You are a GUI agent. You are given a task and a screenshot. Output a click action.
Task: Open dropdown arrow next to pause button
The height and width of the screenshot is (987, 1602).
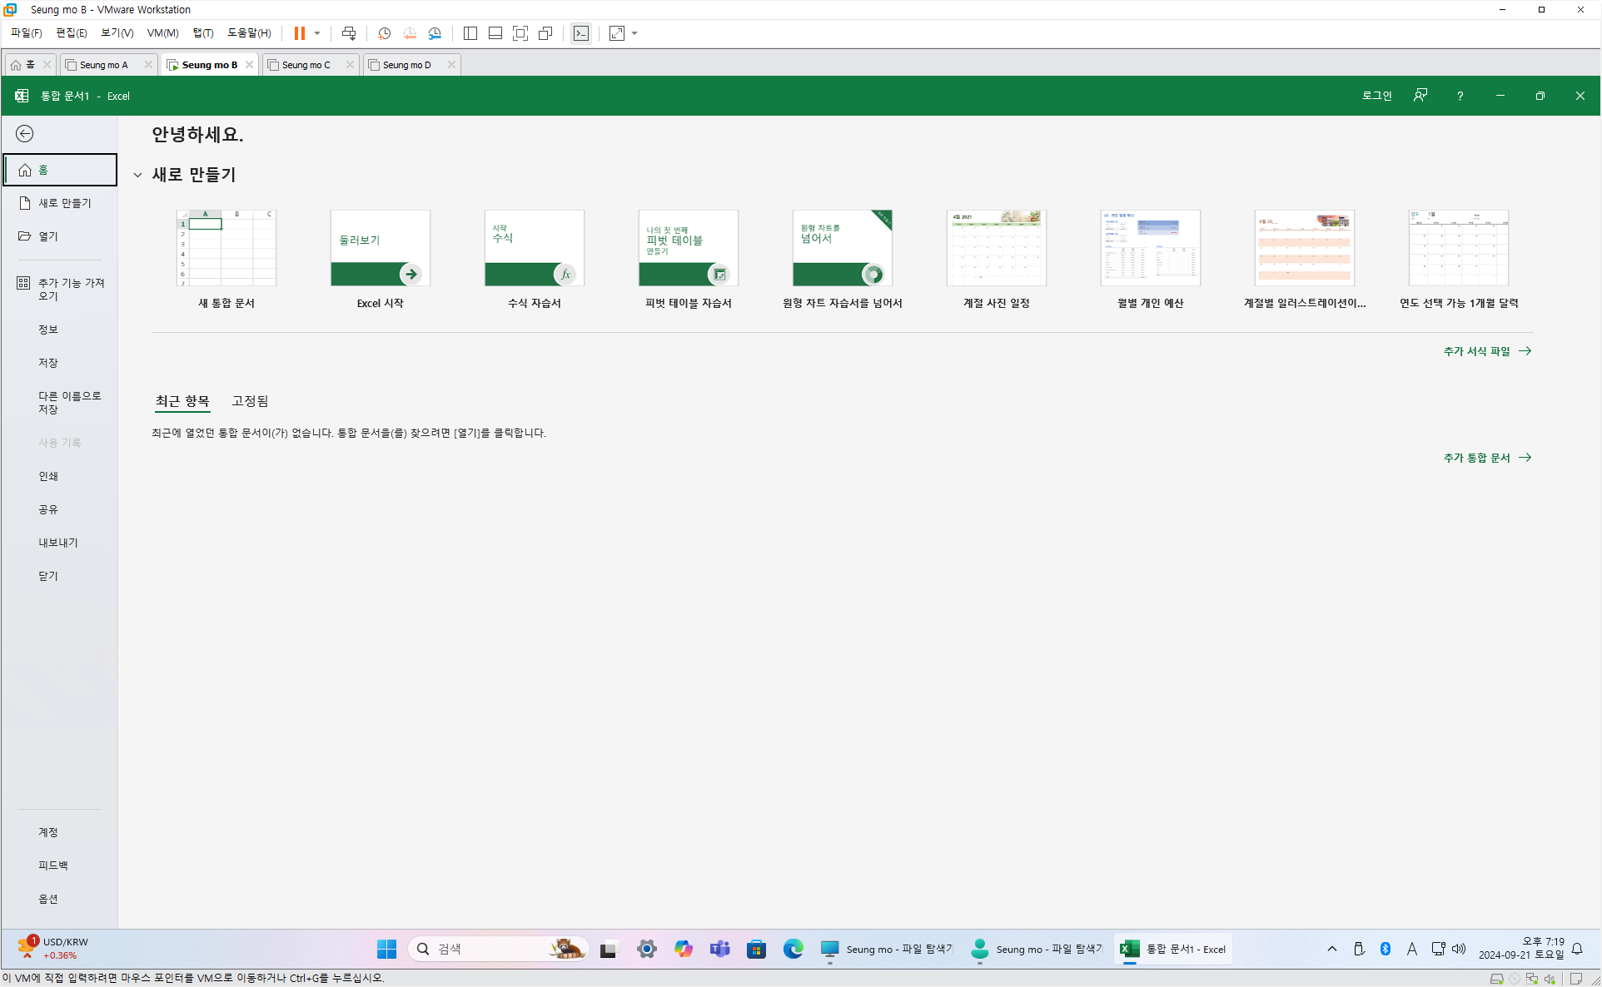317,33
